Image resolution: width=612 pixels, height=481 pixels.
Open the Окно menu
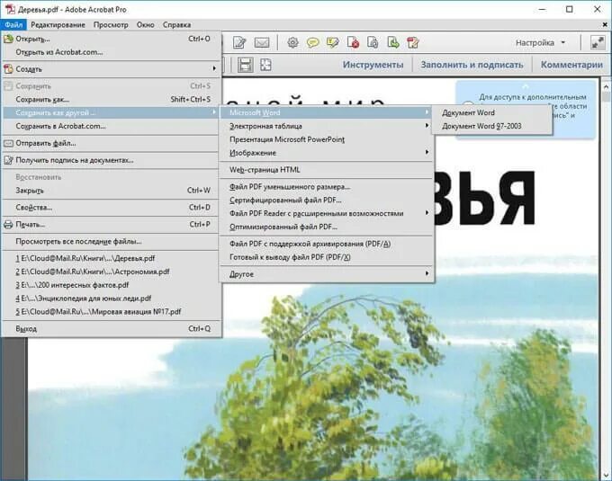click(x=145, y=24)
